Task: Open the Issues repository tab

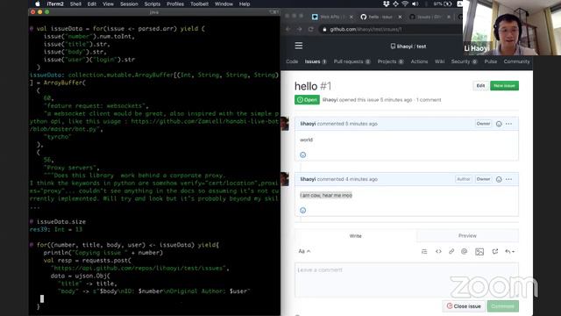Action: [x=316, y=61]
